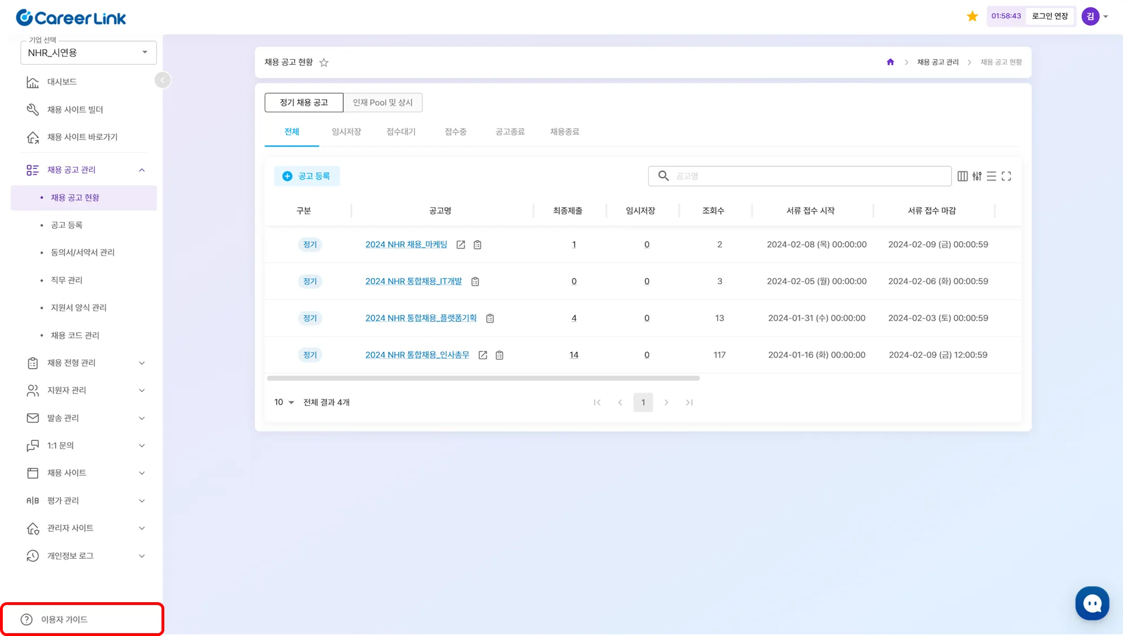Click clipboard icon beside IT개발 posting
The image size is (1123, 636).
(x=475, y=281)
